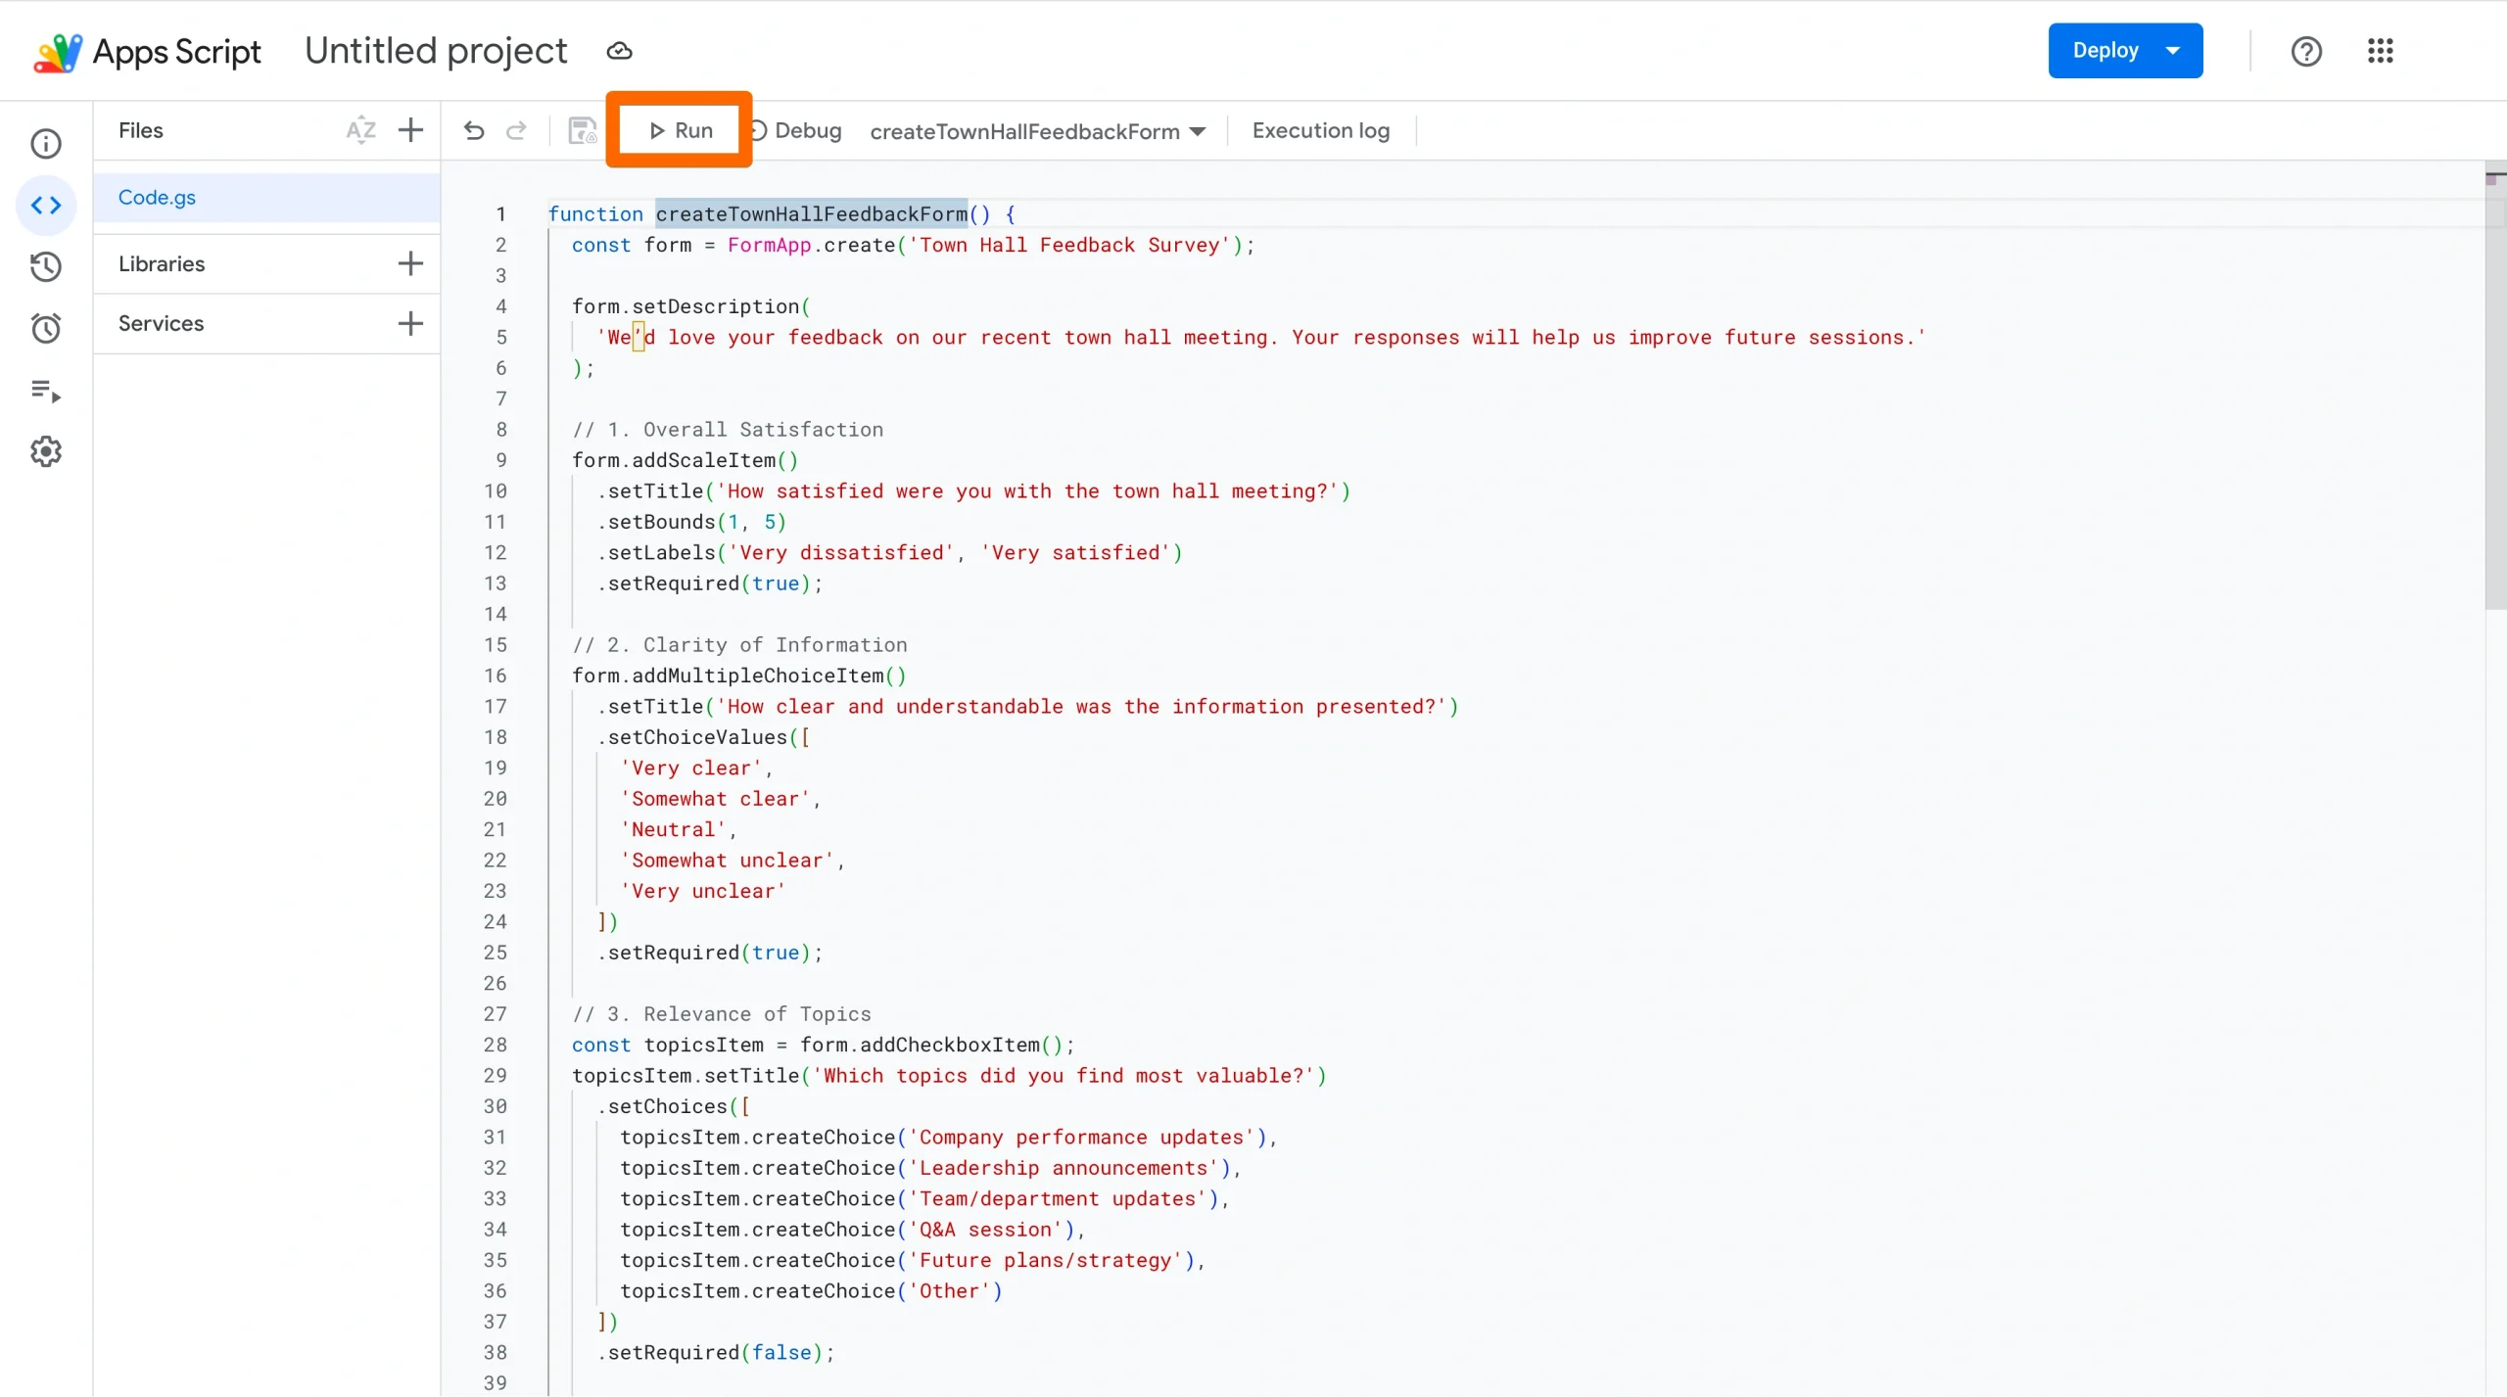
Task: View Executions via the list-with-play icon
Action: (46, 392)
